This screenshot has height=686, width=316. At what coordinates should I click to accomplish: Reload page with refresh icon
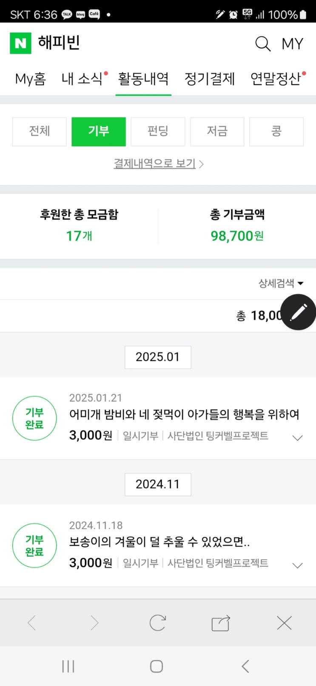pos(157,623)
